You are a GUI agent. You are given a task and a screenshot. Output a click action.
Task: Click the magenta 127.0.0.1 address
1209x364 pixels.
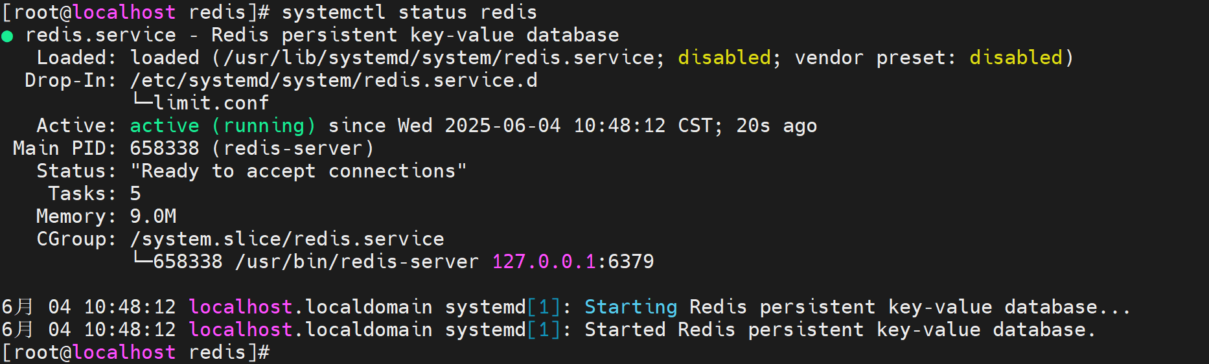tap(544, 262)
